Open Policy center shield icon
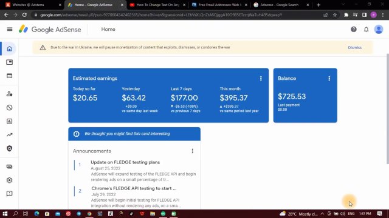This screenshot has height=218, width=389. (x=10, y=148)
